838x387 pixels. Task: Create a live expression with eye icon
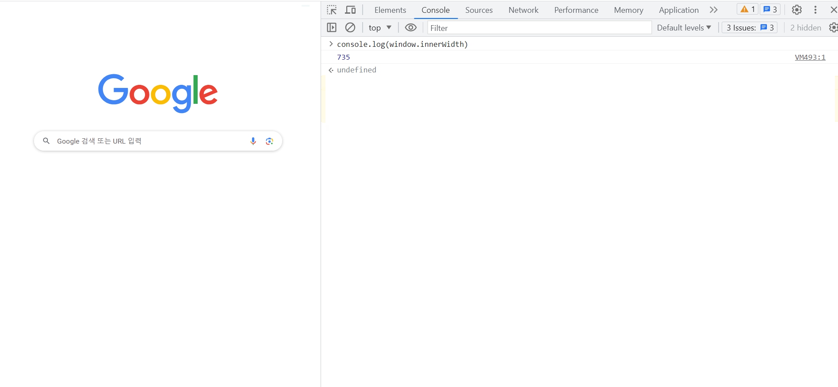point(411,27)
